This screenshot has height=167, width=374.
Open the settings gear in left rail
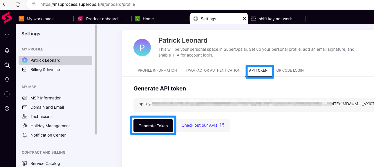tap(7, 108)
